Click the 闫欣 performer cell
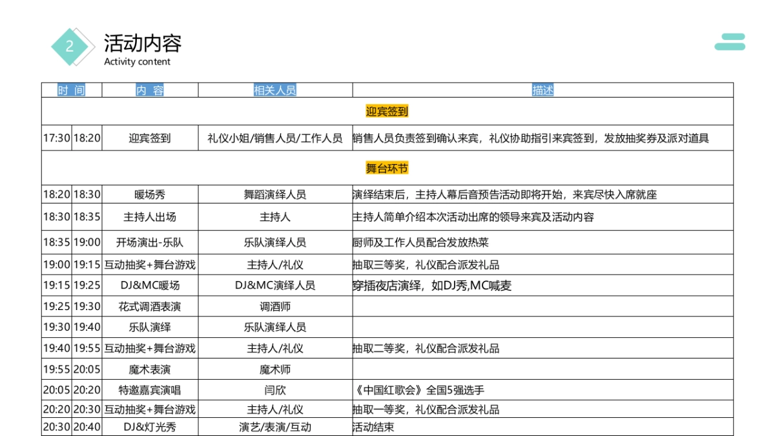 point(274,389)
